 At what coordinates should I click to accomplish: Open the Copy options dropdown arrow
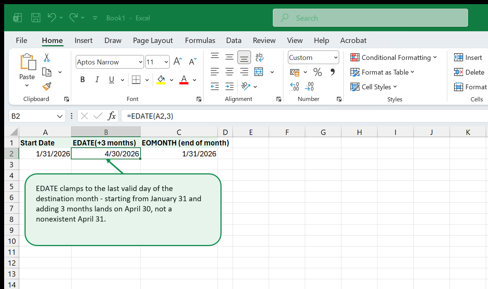pyautogui.click(x=60, y=72)
